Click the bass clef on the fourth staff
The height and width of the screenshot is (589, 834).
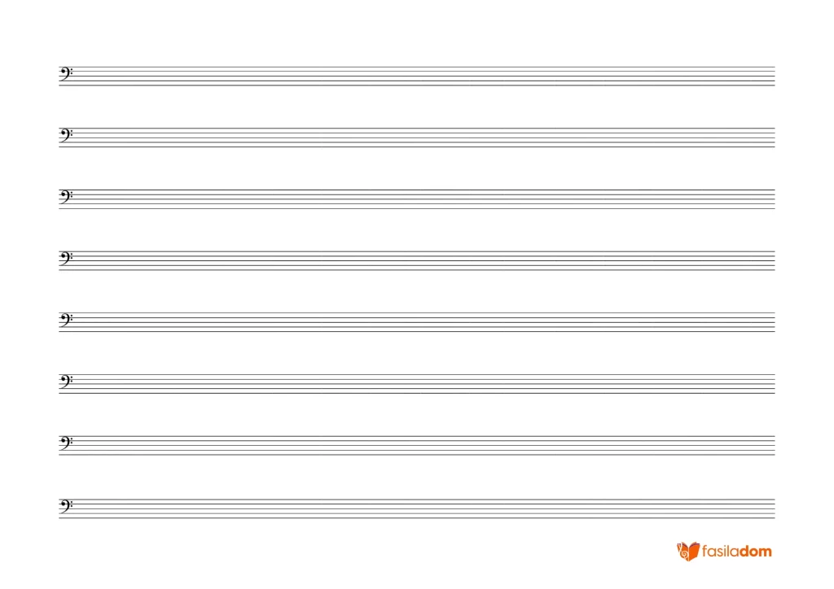66,260
